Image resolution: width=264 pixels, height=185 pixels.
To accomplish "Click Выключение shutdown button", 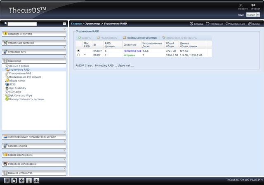I will [235, 24].
